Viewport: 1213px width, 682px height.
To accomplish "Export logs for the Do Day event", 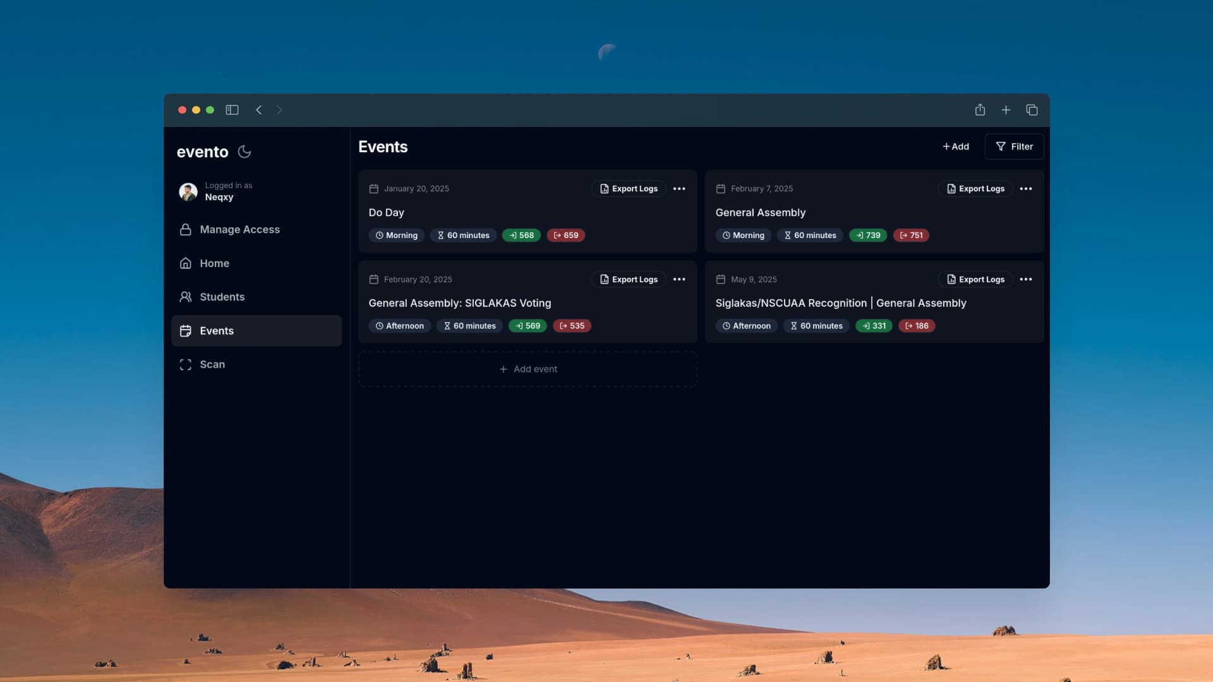I will tap(629, 189).
